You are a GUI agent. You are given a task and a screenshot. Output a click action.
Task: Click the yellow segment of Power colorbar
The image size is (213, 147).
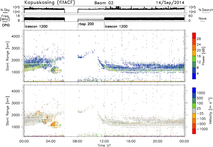coord(194,53)
